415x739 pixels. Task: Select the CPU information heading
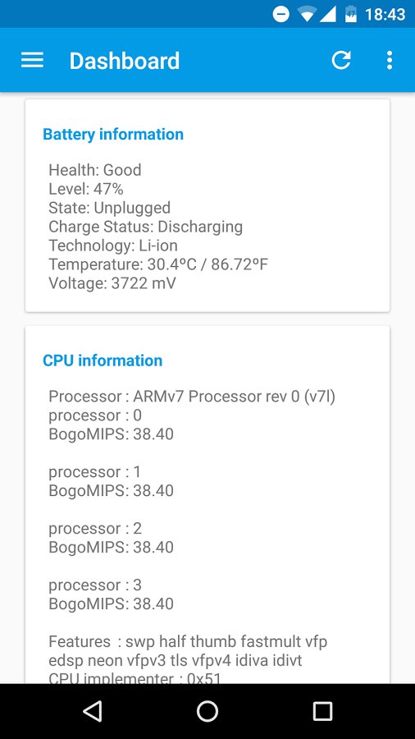point(103,360)
